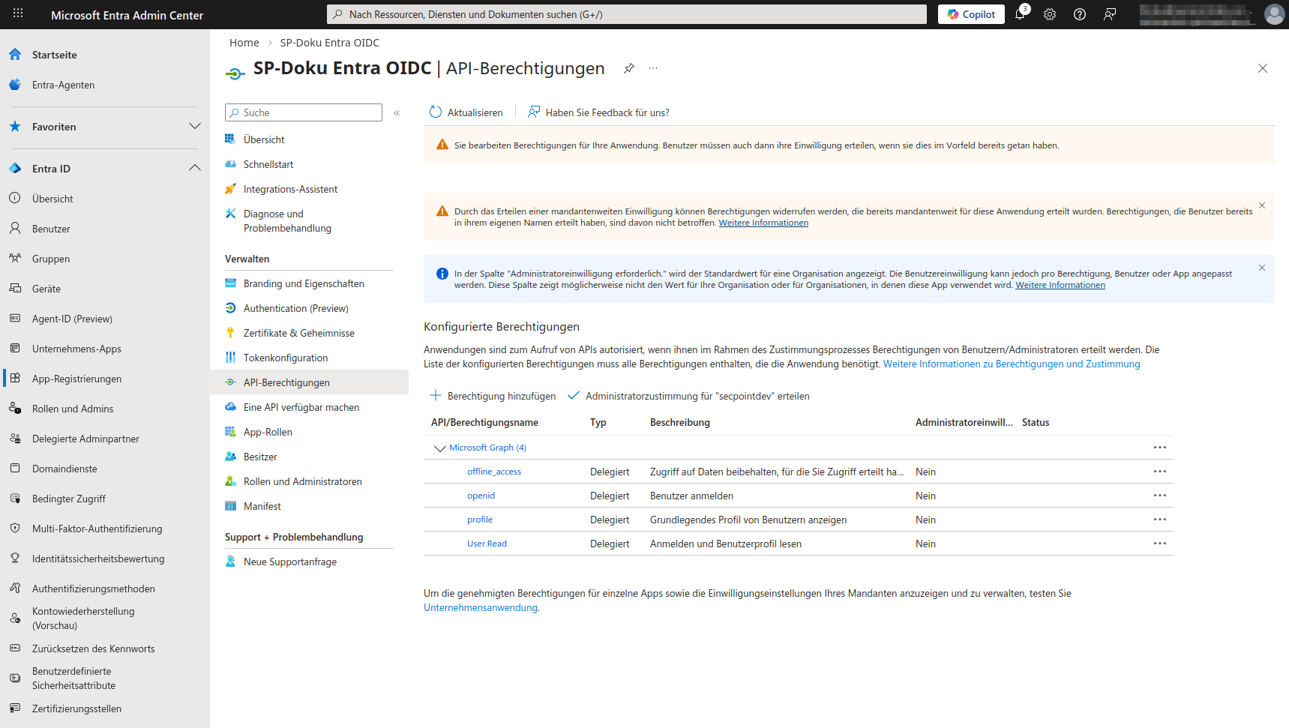
Task: Click Berechtigung hinzufügen button
Action: 493,396
